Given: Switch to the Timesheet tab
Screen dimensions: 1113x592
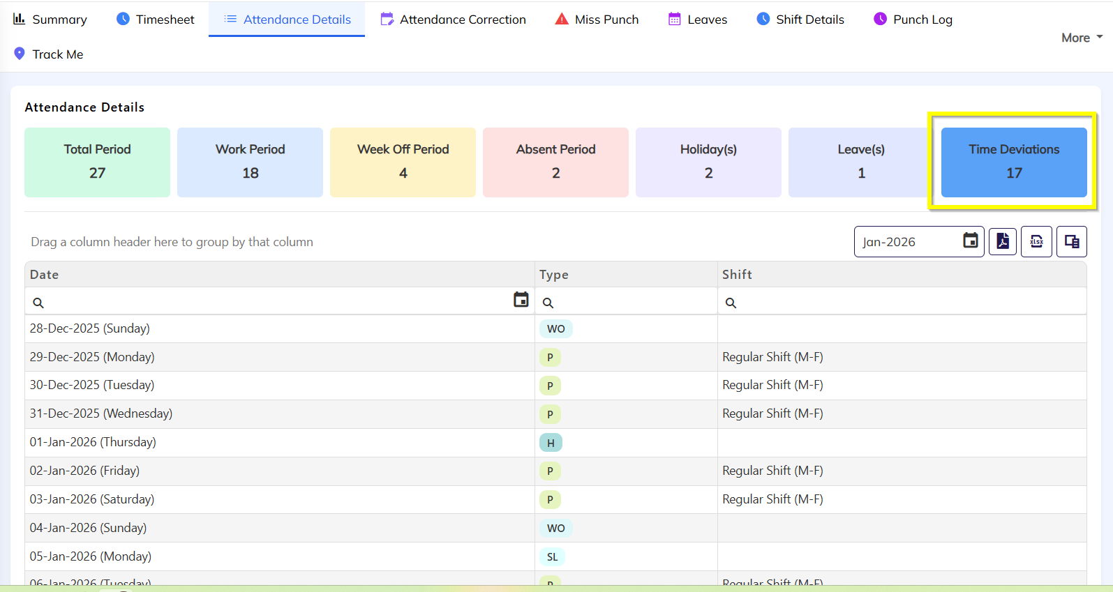Looking at the screenshot, I should coord(155,20).
